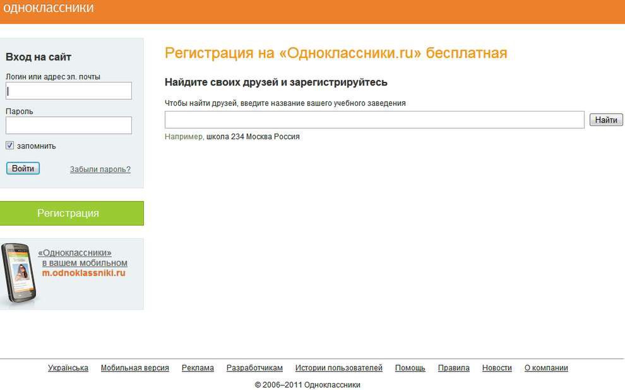Click the Пароль password field

[x=69, y=125]
